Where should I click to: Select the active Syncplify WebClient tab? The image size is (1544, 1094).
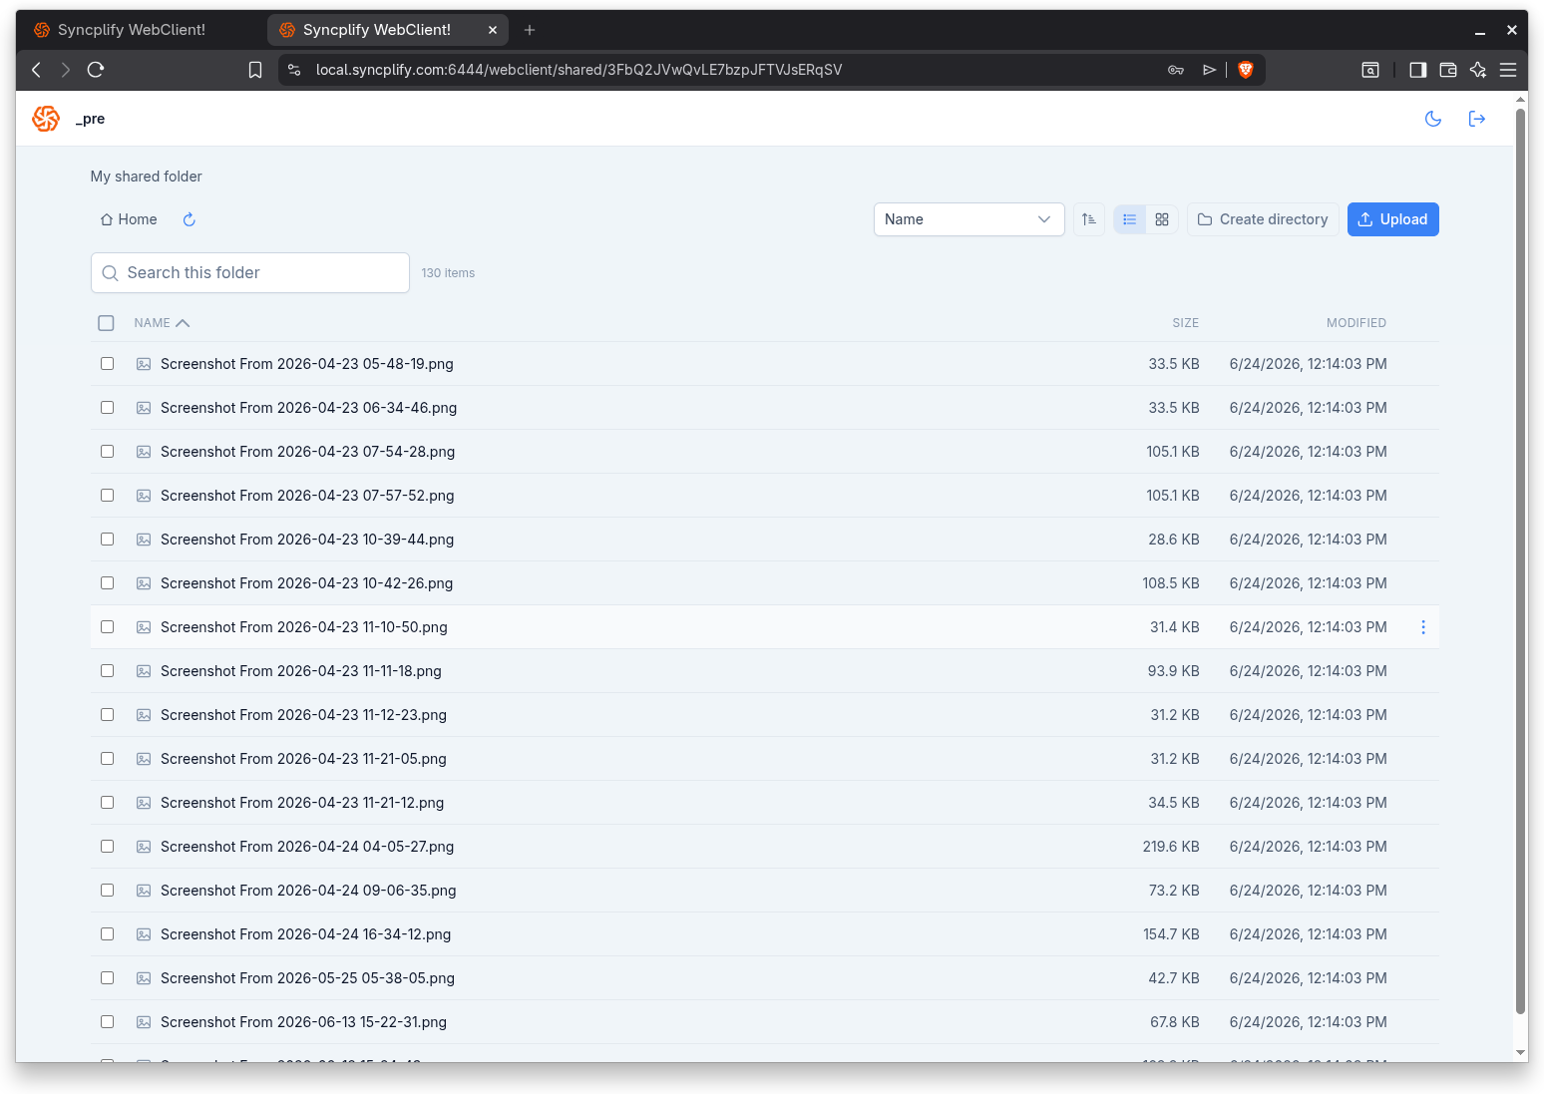click(x=377, y=30)
